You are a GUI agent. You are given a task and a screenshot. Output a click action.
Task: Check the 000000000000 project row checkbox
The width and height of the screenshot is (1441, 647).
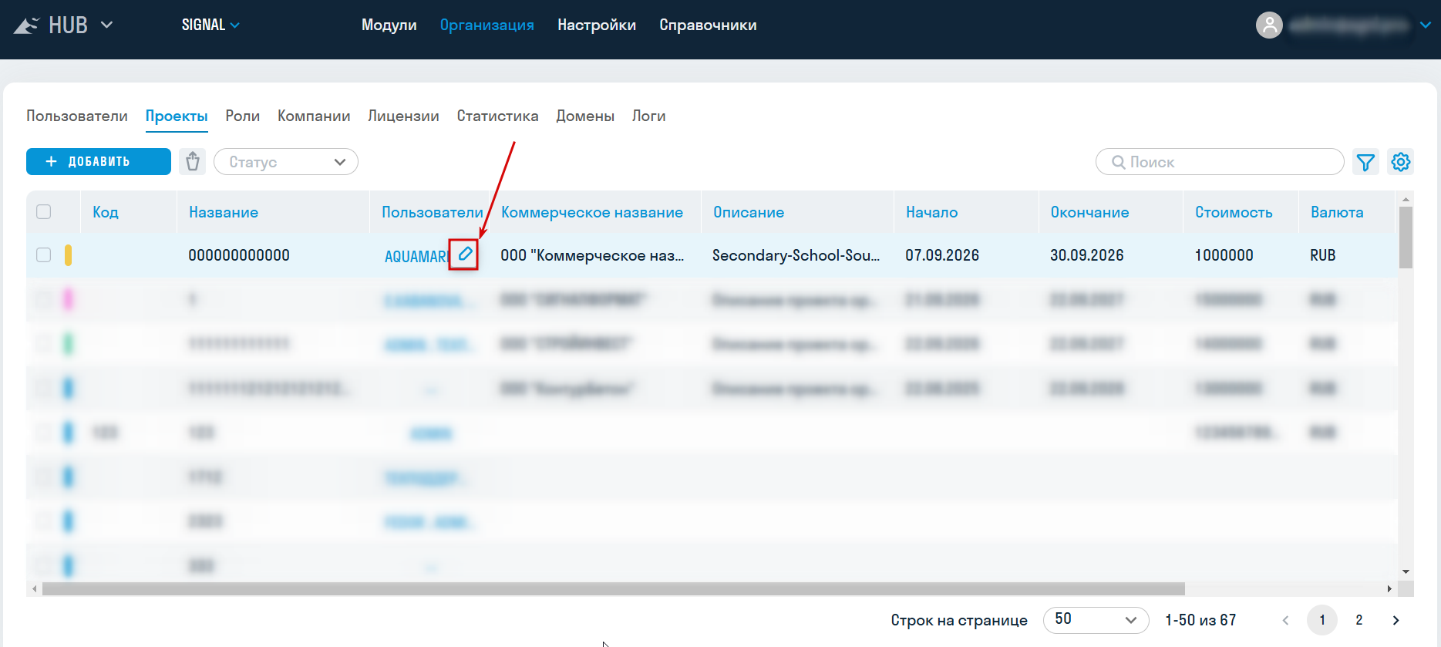(44, 255)
